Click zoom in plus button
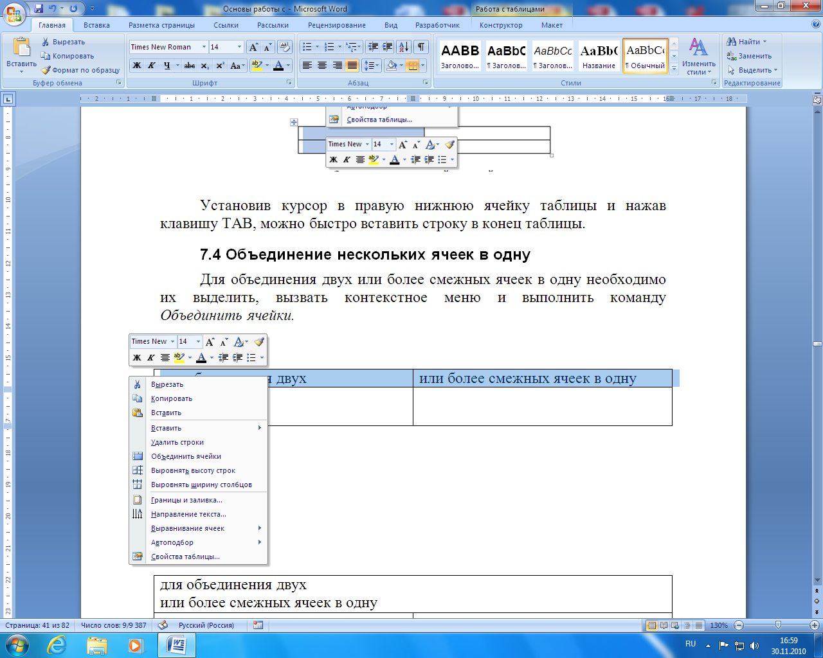Viewport: 823px width, 658px height. [815, 625]
